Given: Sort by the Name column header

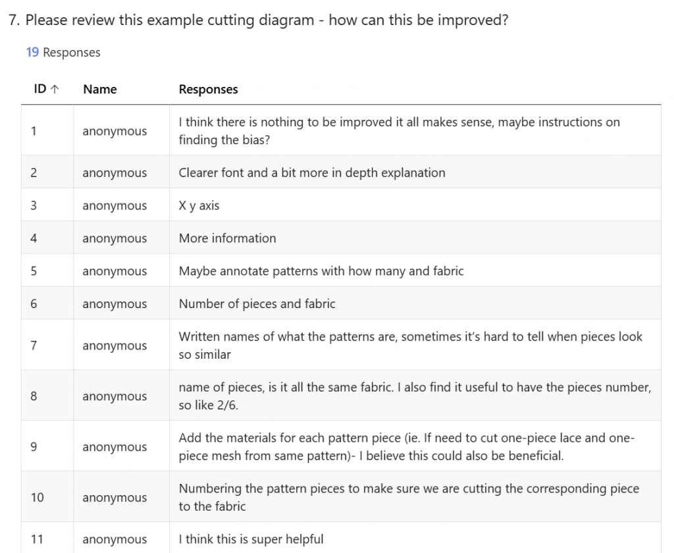Looking at the screenshot, I should tap(100, 90).
